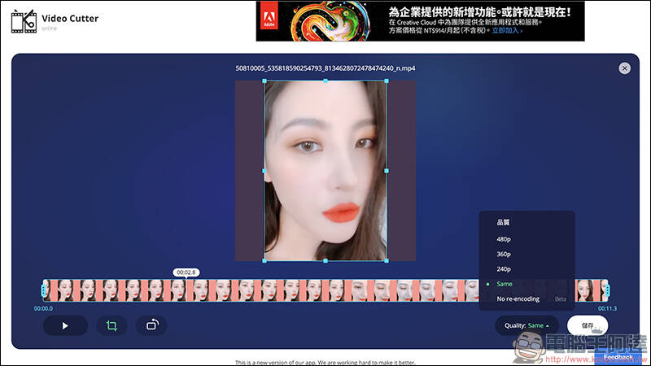Open the Feedback button
Image resolution: width=651 pixels, height=366 pixels.
click(x=618, y=357)
